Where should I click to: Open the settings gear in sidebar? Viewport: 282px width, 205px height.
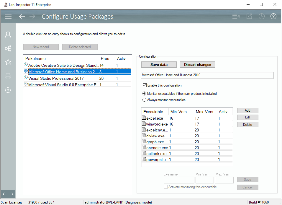click(x=8, y=90)
